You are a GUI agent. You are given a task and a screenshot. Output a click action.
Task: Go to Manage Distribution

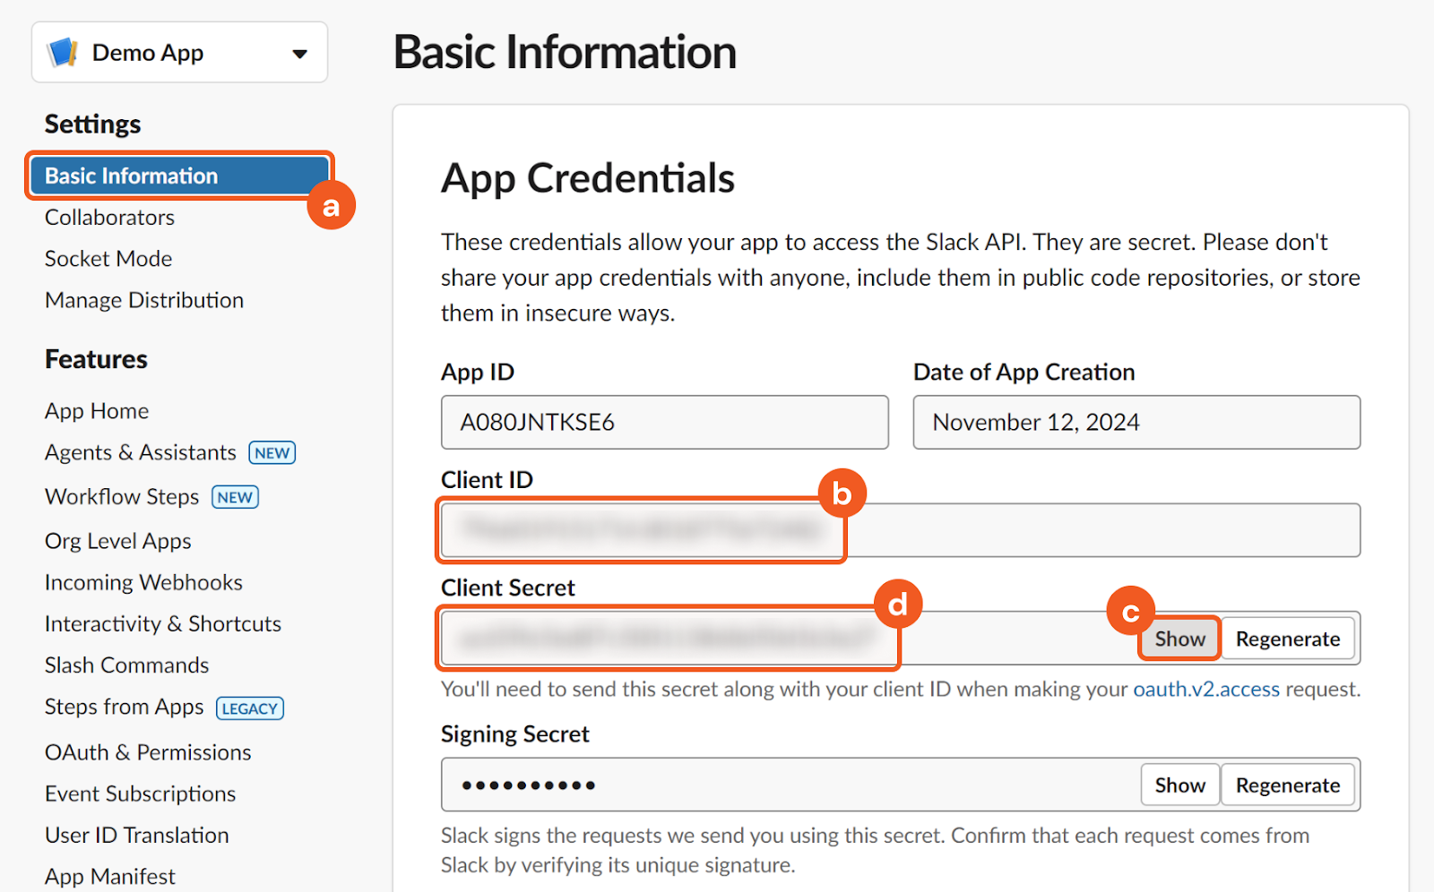click(144, 300)
